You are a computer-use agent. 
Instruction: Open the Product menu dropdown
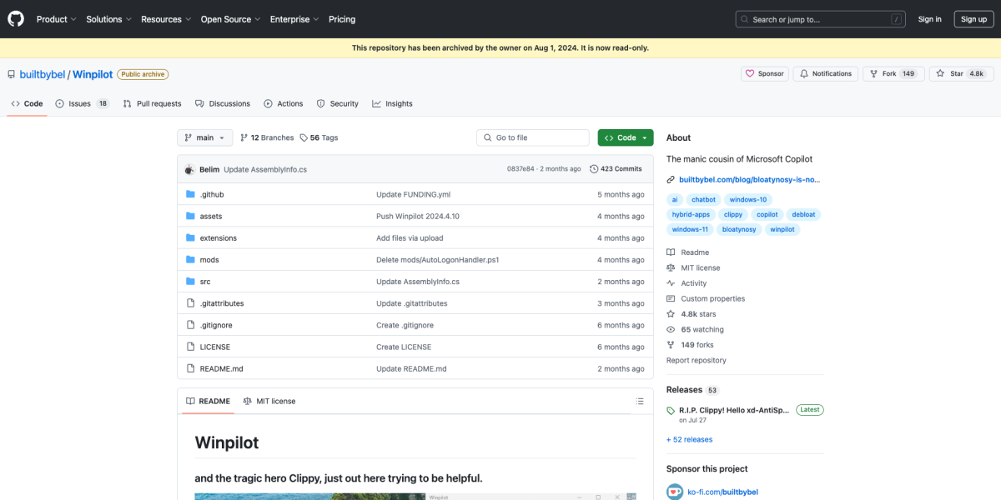tap(56, 19)
